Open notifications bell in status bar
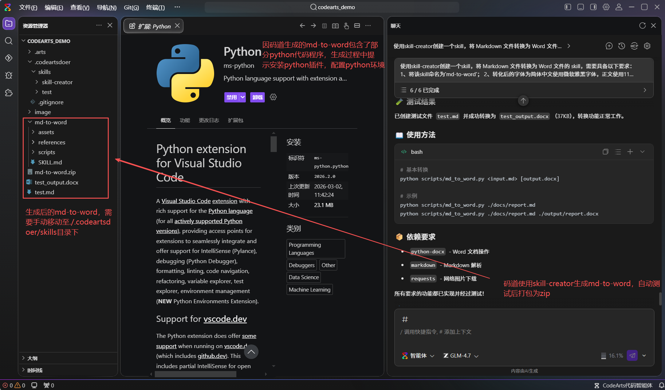The image size is (665, 390). (x=661, y=385)
